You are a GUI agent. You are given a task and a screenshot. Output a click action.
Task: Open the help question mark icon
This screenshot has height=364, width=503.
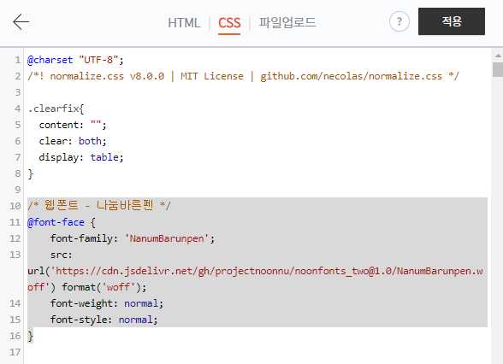click(x=399, y=22)
